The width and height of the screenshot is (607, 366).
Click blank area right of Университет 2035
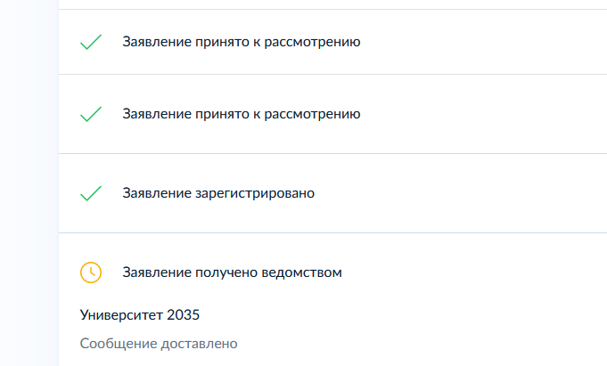click(404, 315)
